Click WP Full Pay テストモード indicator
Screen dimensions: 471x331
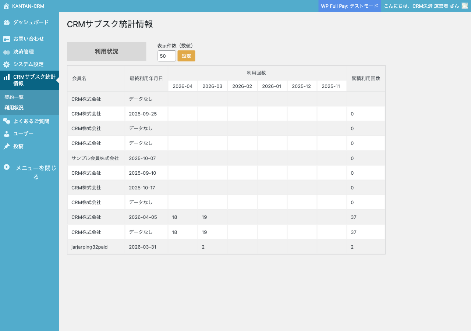[350, 6]
